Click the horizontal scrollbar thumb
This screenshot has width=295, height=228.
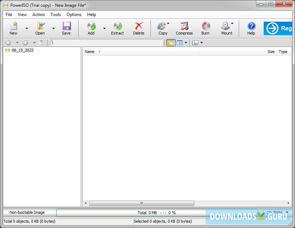point(142,203)
